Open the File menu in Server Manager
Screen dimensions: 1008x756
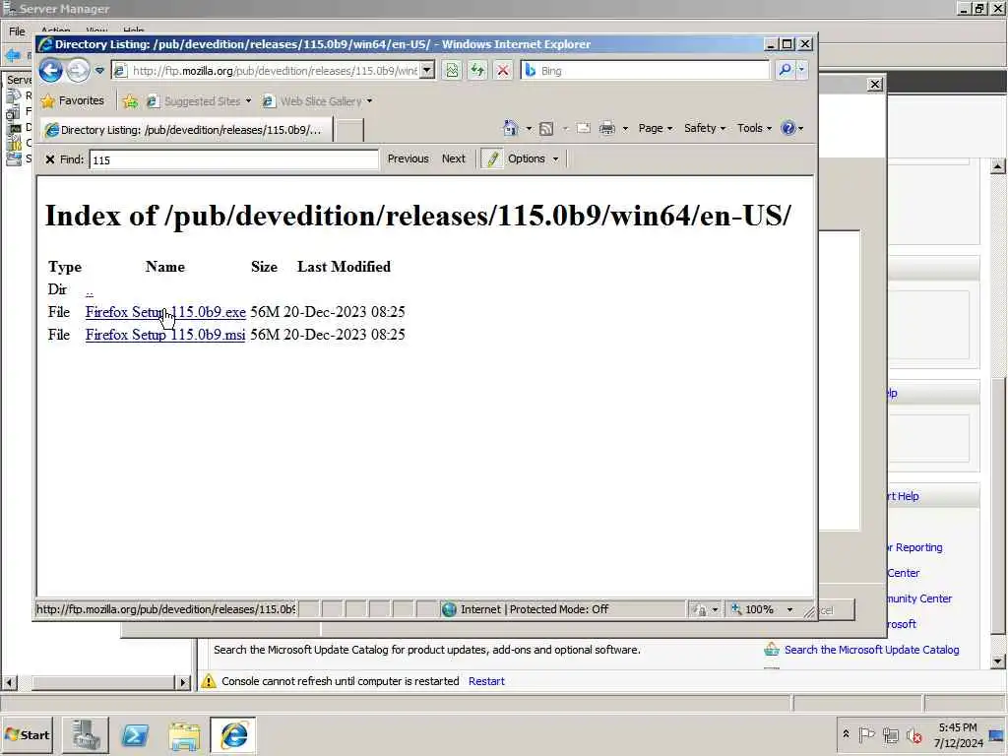click(x=18, y=31)
